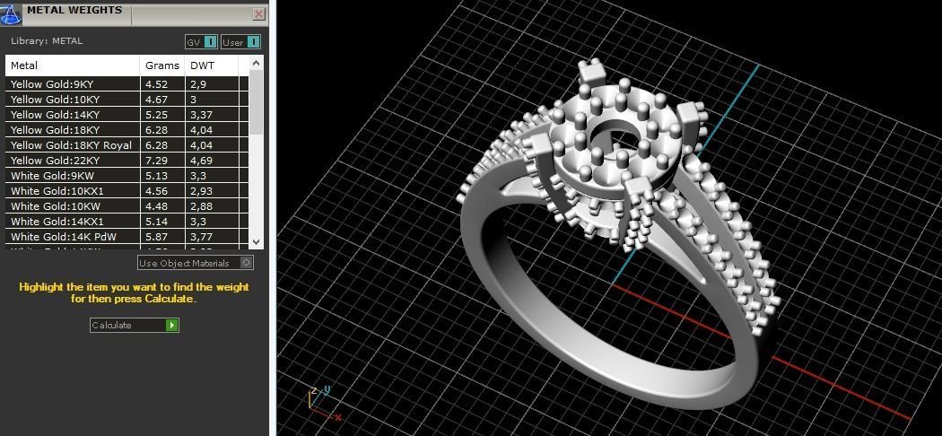The height and width of the screenshot is (436, 942).
Task: Click the Metal Weights panel logo icon
Action: click(10, 13)
